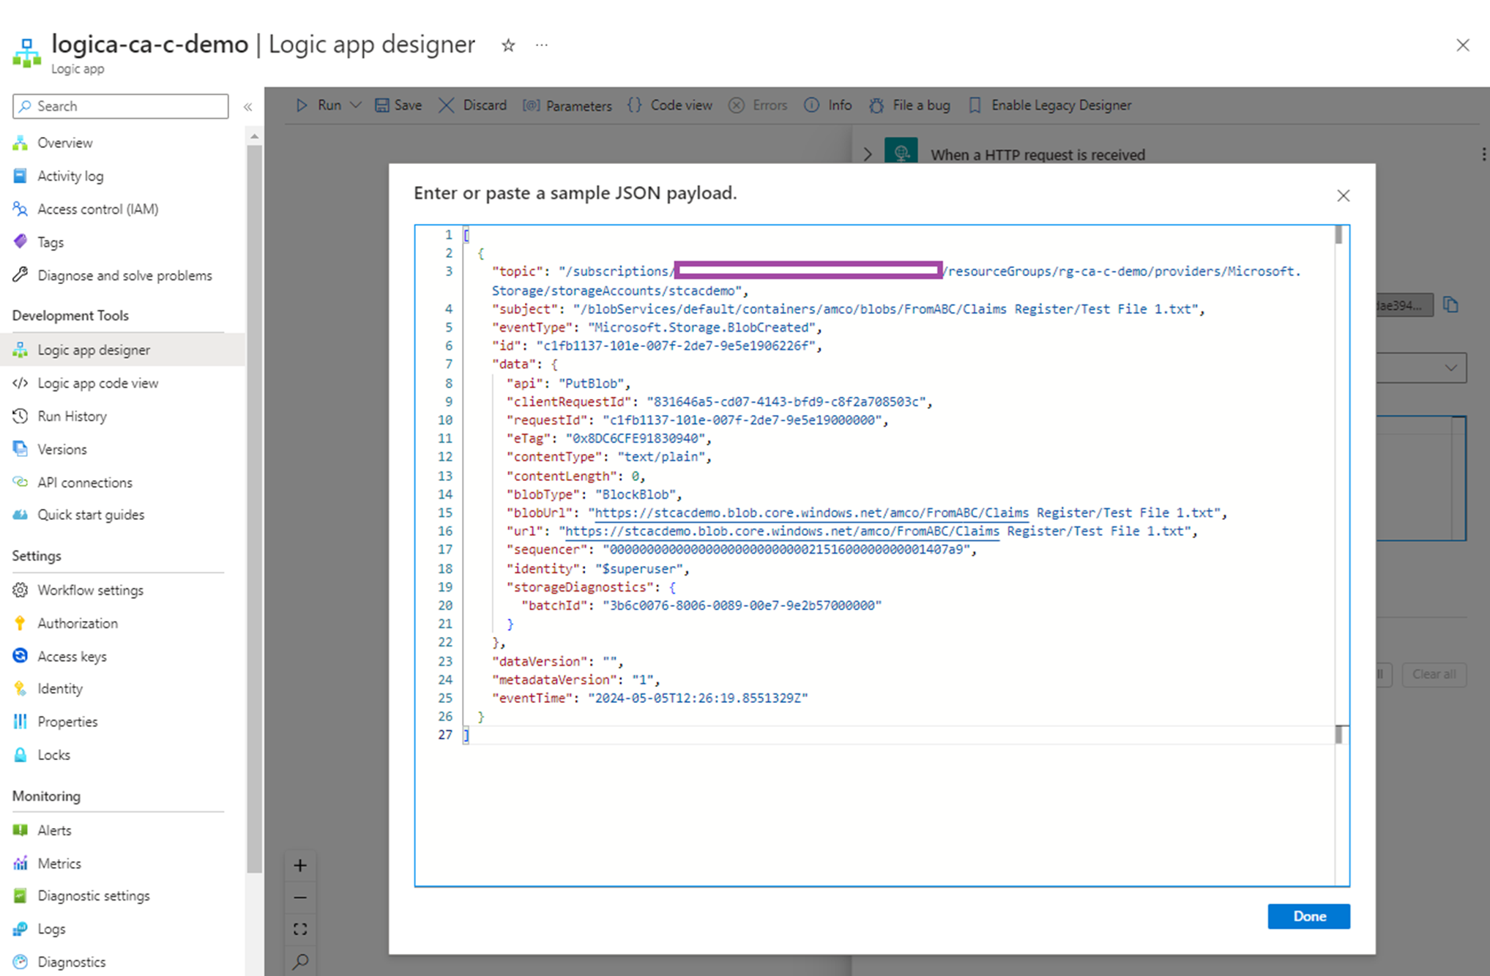Collapse the sidebar with double chevron
1490x976 pixels.
tap(248, 107)
